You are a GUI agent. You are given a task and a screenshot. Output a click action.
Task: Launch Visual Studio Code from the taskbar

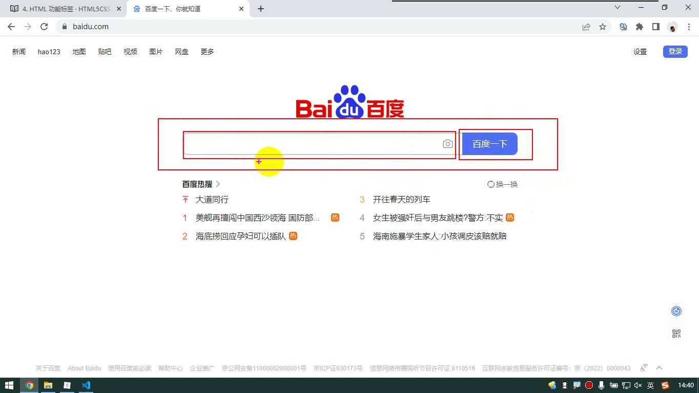point(86,385)
